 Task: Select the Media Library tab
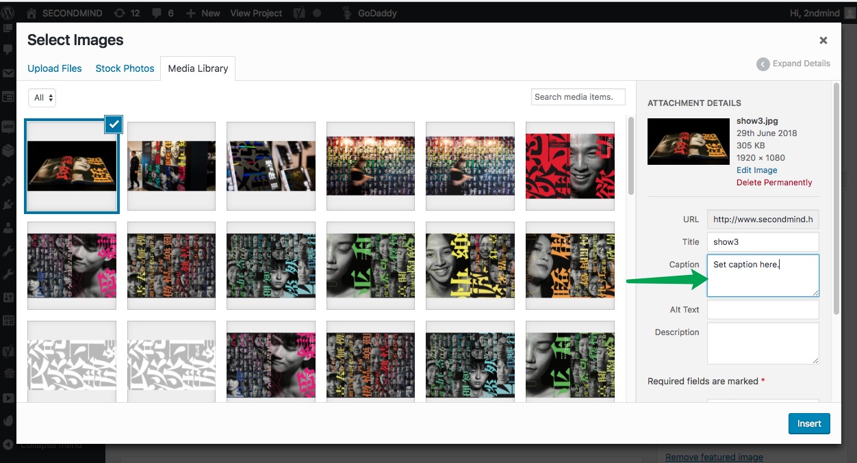click(198, 68)
